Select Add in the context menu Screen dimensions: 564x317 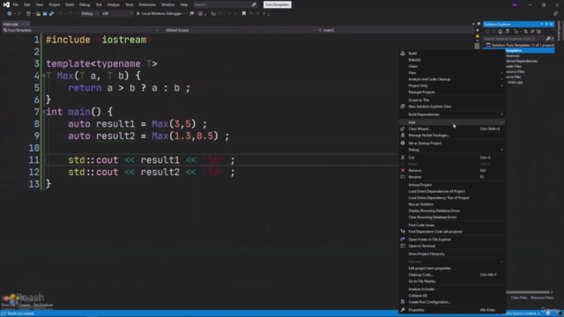tap(452, 122)
